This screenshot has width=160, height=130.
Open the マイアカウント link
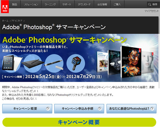[151, 11]
